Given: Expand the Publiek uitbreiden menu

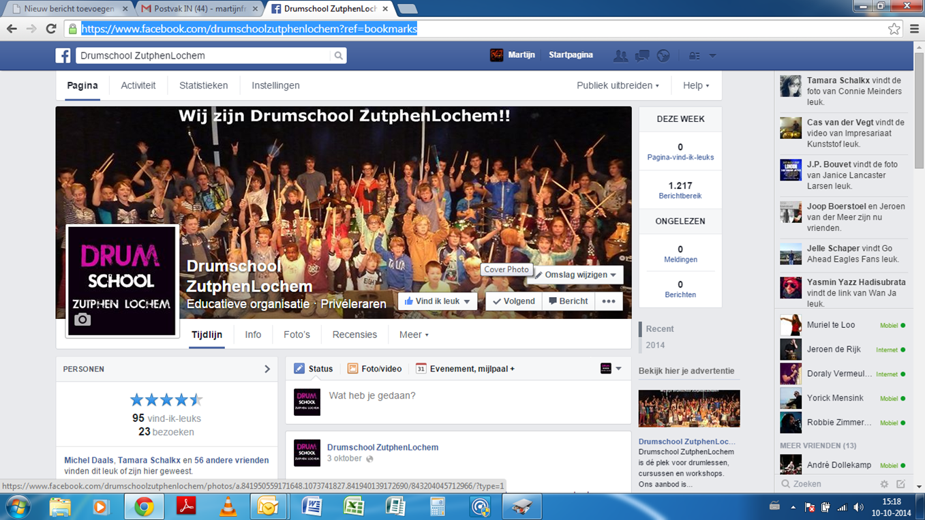Looking at the screenshot, I should point(618,86).
